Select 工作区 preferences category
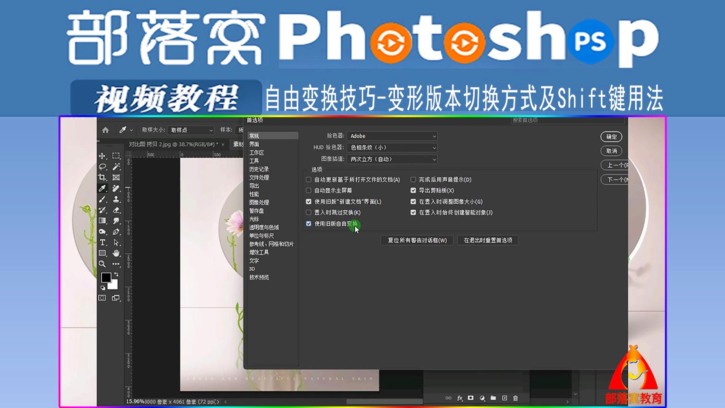The width and height of the screenshot is (725, 408). click(x=256, y=153)
